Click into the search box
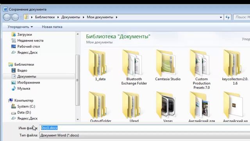 tap(241, 17)
